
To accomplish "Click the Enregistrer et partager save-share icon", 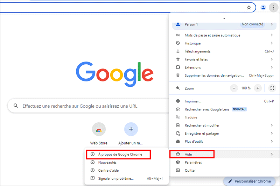I will (178, 133).
